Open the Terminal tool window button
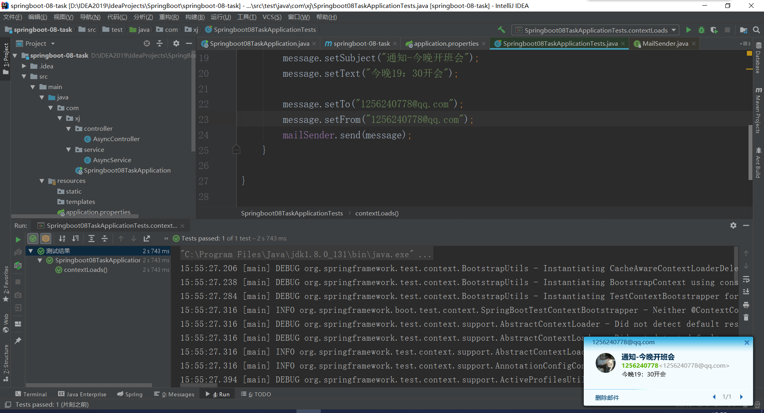This screenshot has height=413, width=764. pos(31,394)
